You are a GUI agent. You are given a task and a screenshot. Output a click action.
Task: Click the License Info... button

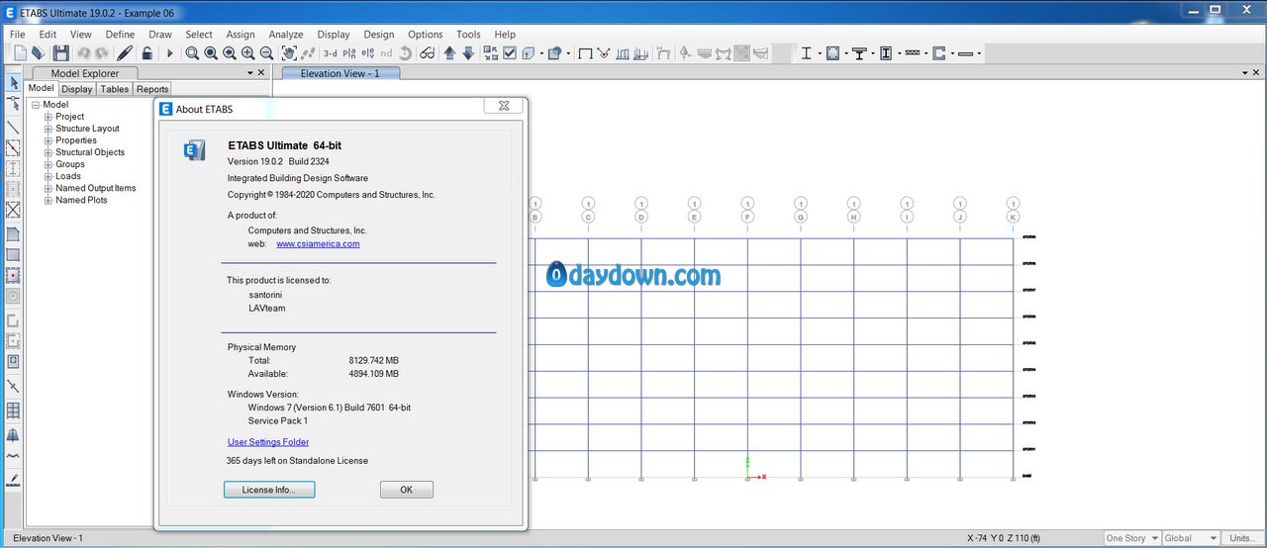(269, 490)
